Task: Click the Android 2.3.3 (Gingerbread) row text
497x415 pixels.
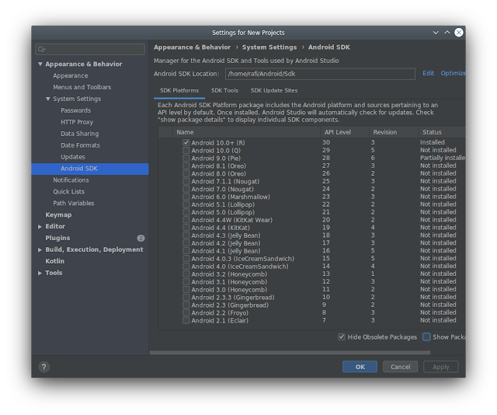Action: [x=233, y=298]
